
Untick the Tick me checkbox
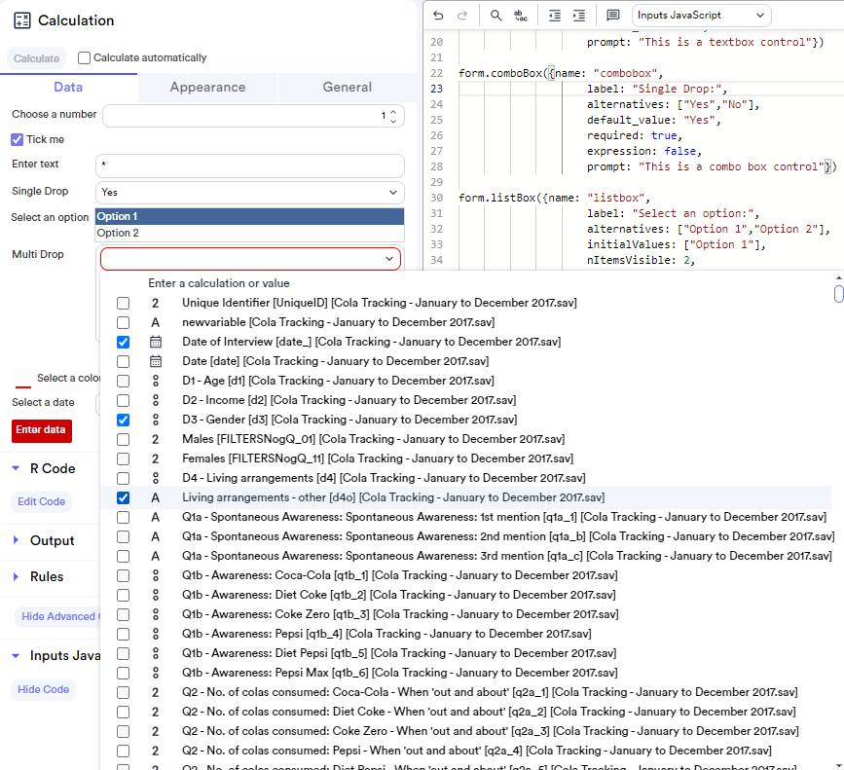tap(18, 139)
